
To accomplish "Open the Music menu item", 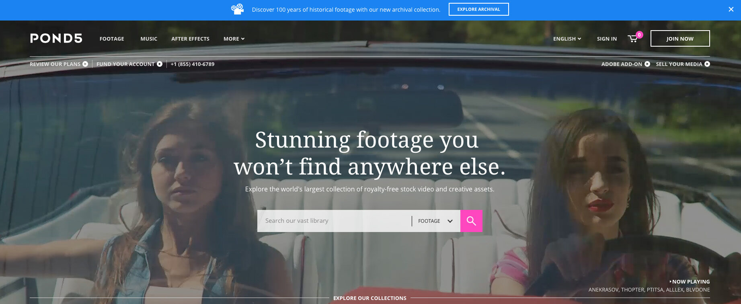I will click(149, 39).
